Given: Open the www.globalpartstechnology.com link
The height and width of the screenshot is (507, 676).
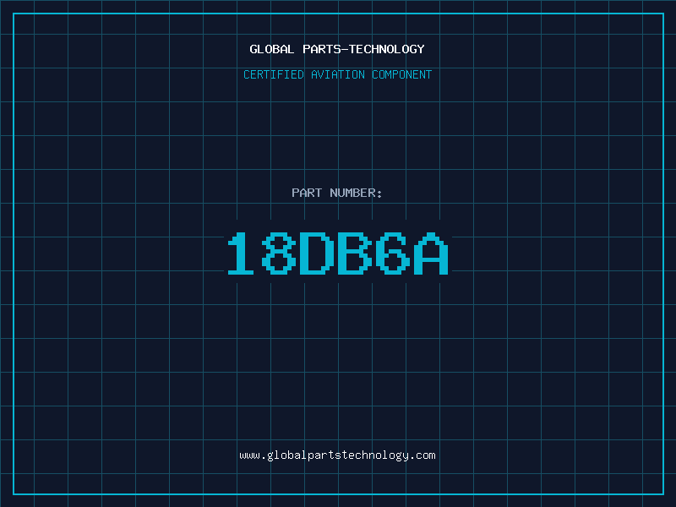Looking at the screenshot, I should (x=337, y=455).
